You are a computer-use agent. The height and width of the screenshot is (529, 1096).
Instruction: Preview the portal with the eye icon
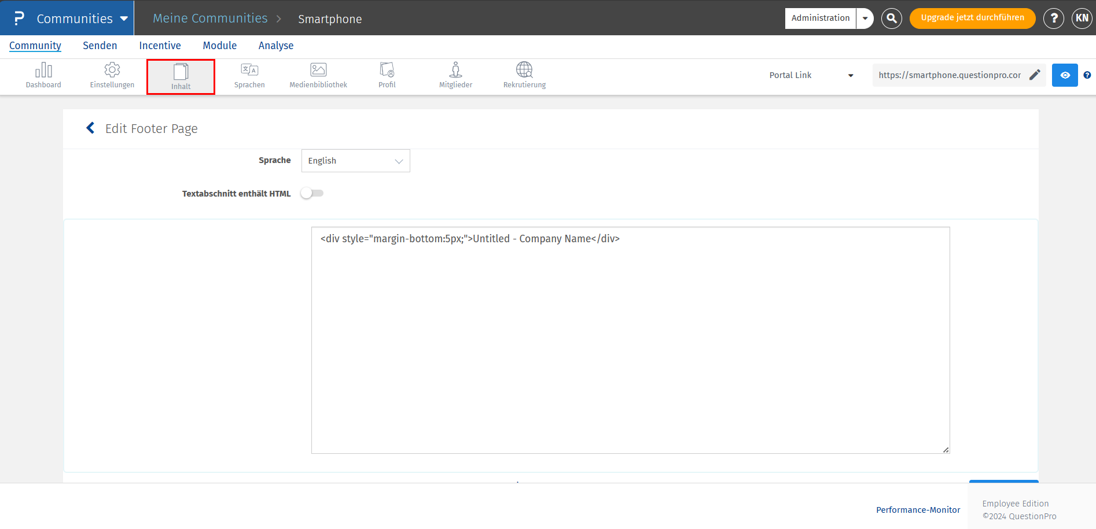(1065, 75)
